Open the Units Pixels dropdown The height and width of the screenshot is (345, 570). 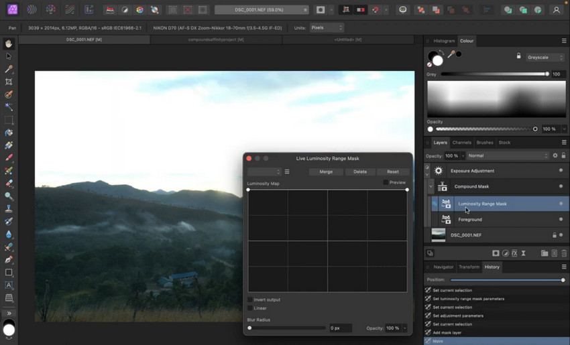pyautogui.click(x=327, y=27)
